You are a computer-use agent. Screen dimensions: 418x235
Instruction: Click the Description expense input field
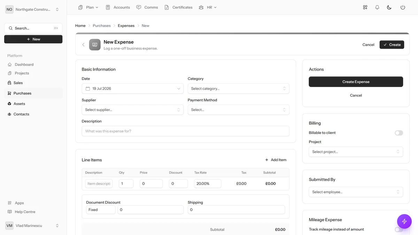(186, 131)
